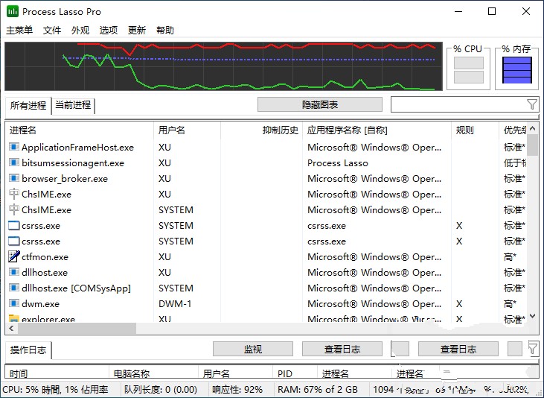Click the ApplicationFrameHost.exe process icon
Image resolution: width=544 pixels, height=398 pixels.
(x=14, y=147)
